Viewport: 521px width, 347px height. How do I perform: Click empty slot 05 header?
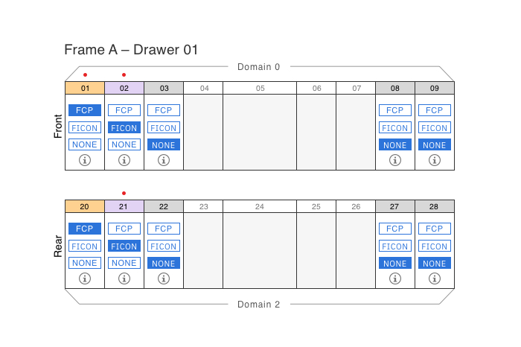coord(260,88)
